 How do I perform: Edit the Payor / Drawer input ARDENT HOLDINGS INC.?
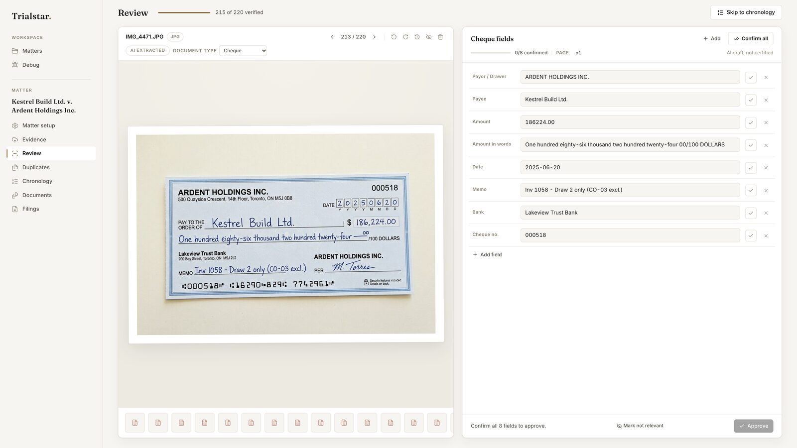tap(630, 77)
